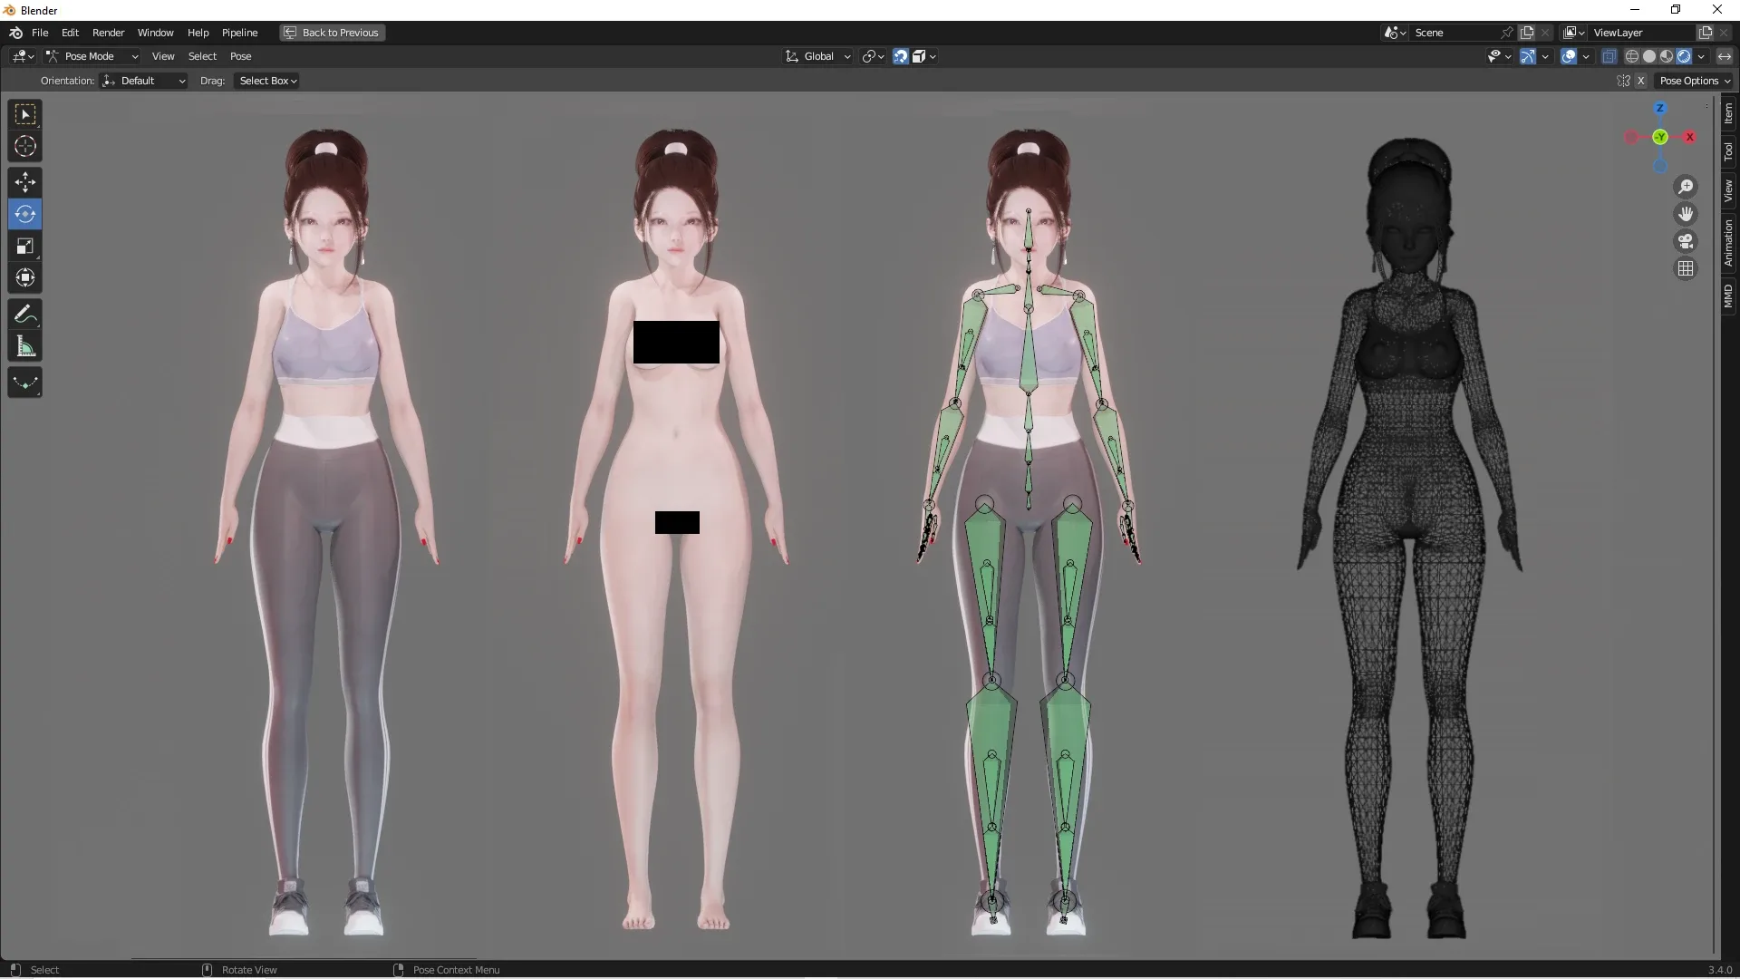The width and height of the screenshot is (1740, 979).
Task: Enable X-ray shading mode
Action: click(x=1609, y=56)
